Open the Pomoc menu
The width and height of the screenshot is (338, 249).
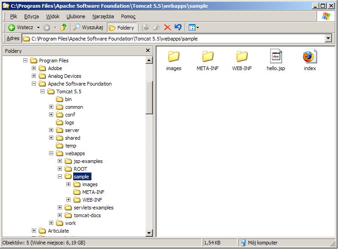128,16
